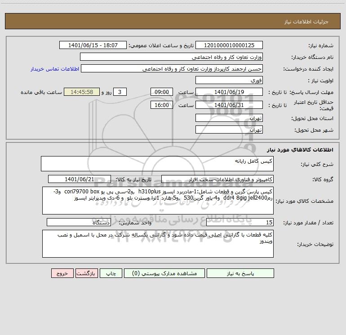Click the مهلت ارسال پاسخ label

311,92
